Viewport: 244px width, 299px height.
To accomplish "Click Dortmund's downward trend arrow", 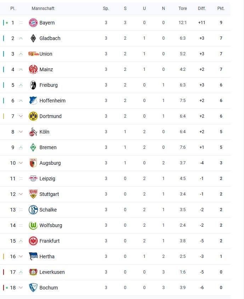I will tap(21, 116).
